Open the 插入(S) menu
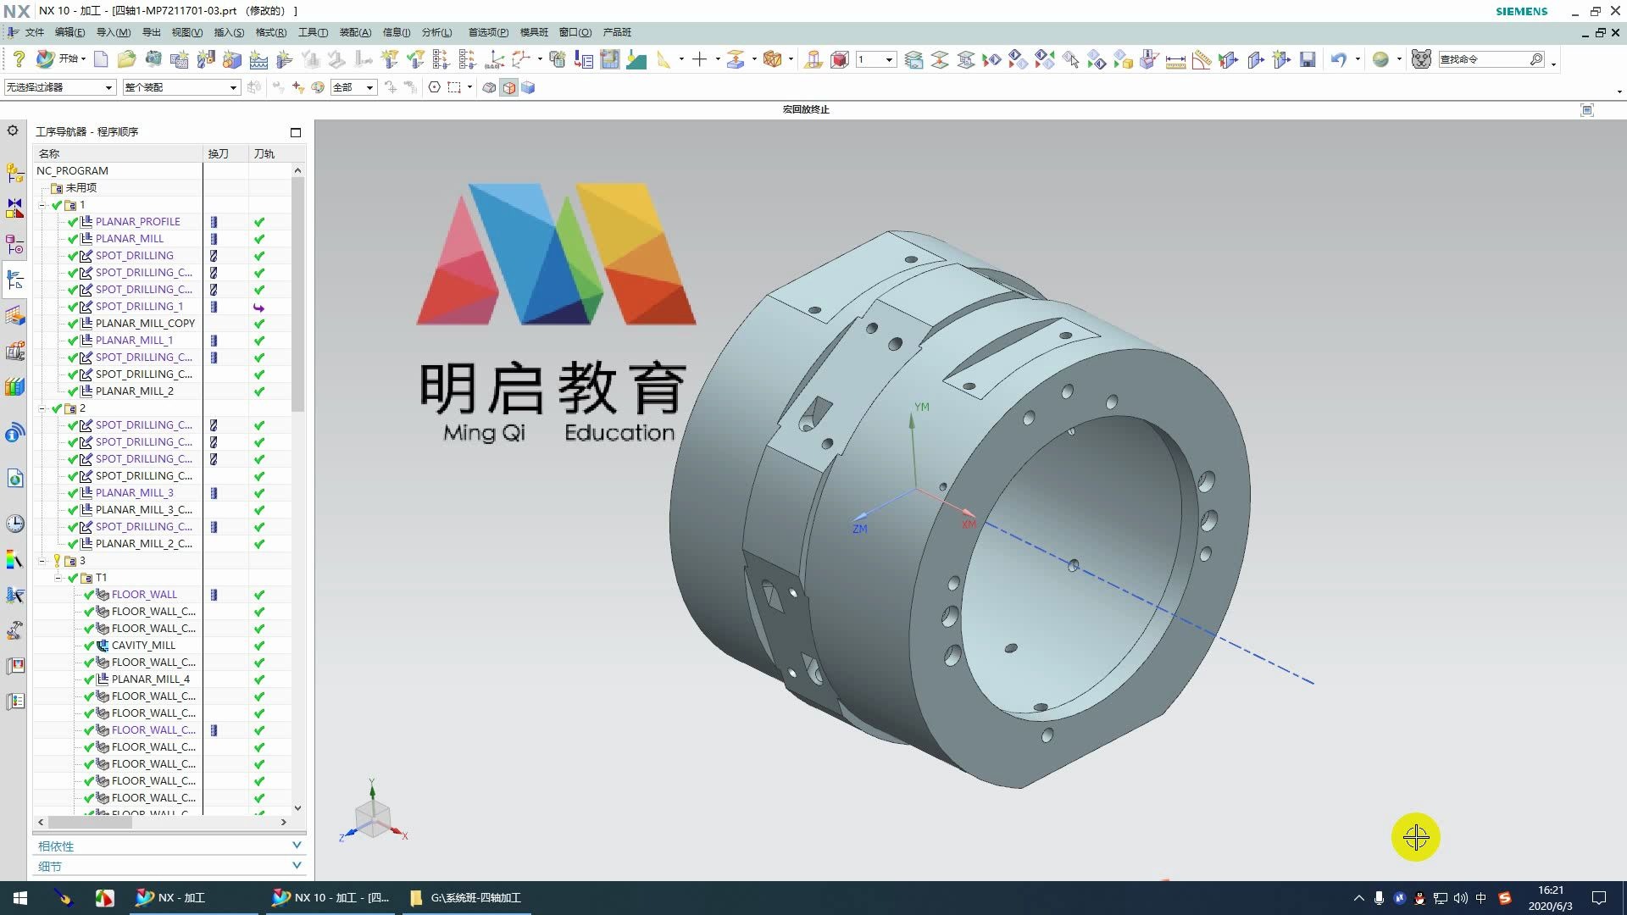This screenshot has height=915, width=1627. click(229, 32)
